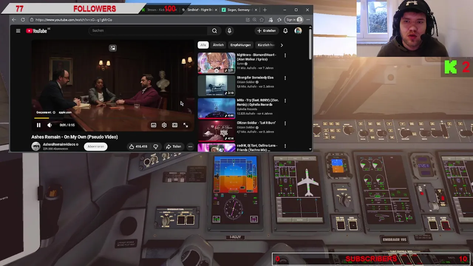Image resolution: width=473 pixels, height=266 pixels.
Task: Switch player to theater mode
Action: [x=175, y=125]
